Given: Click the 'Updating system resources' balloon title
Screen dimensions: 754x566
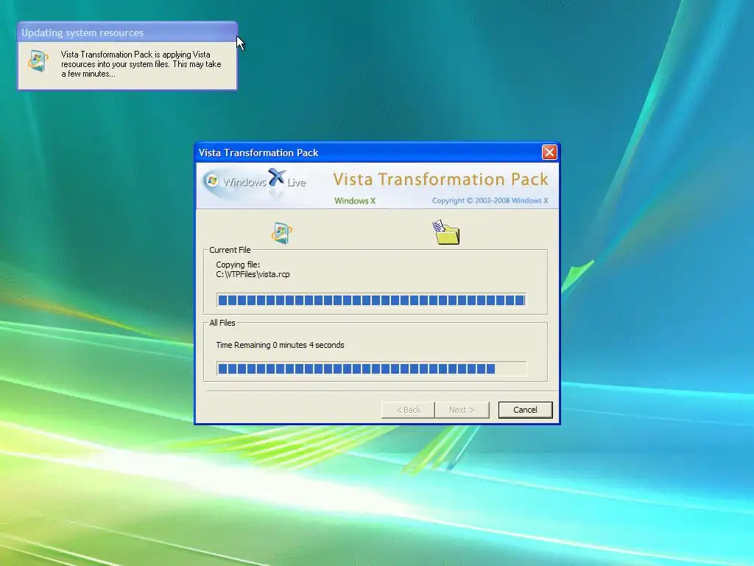Looking at the screenshot, I should 82,32.
